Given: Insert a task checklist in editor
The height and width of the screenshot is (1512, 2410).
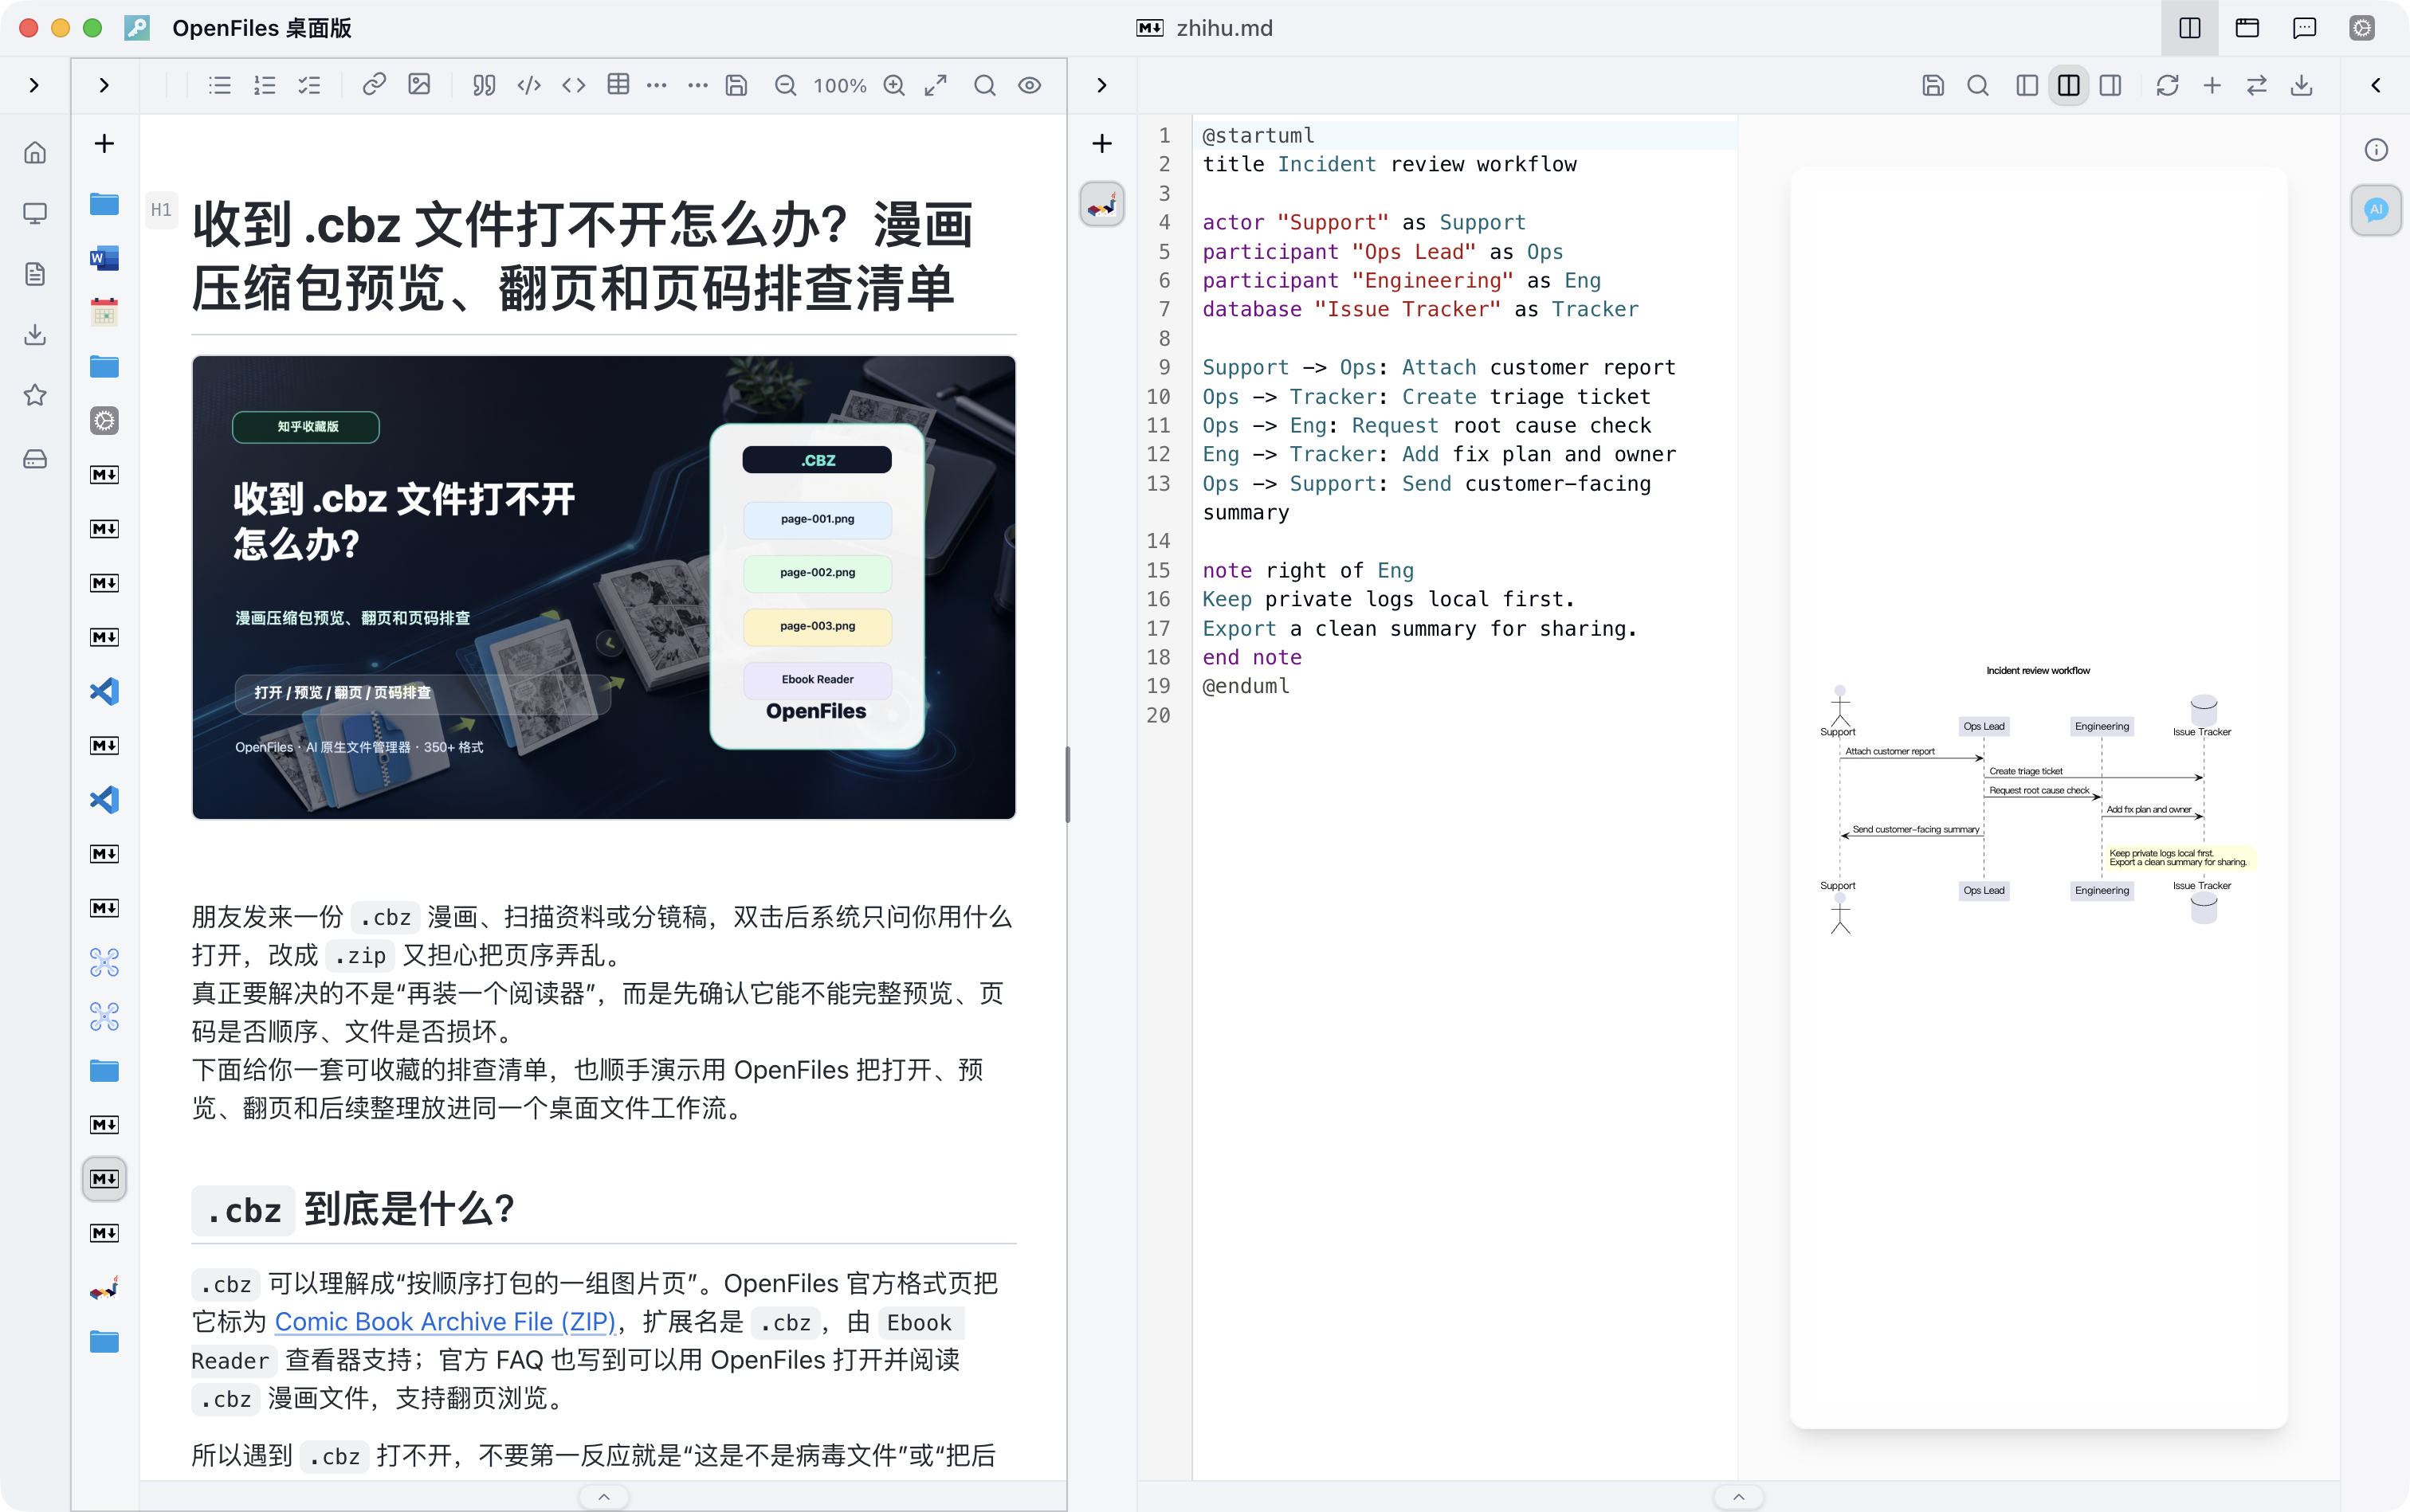Looking at the screenshot, I should [310, 85].
